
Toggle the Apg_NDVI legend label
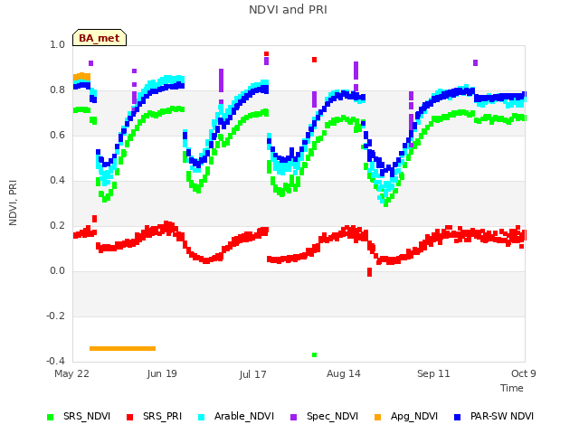(414, 416)
